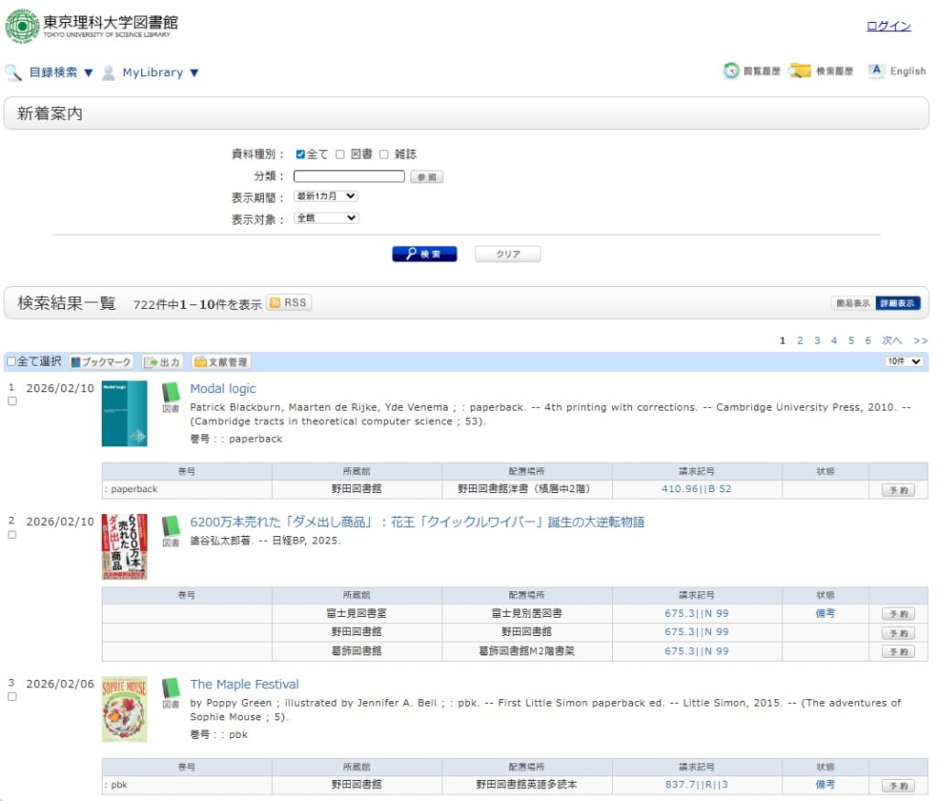Open the Modal logic title link

point(223,389)
